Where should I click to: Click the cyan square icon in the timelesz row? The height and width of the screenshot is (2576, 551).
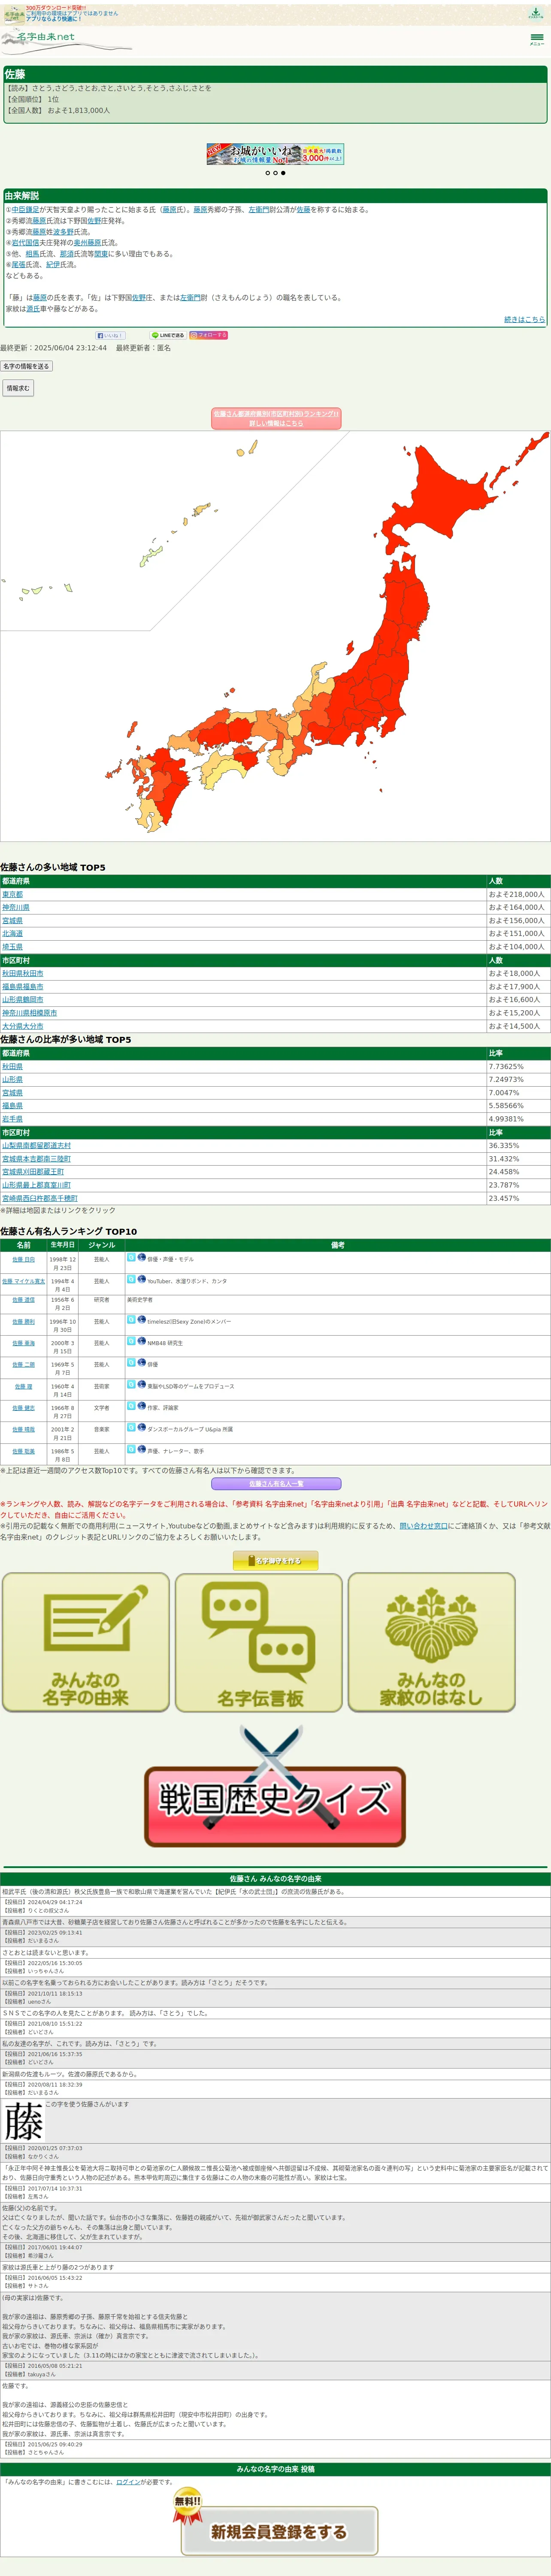(131, 1320)
